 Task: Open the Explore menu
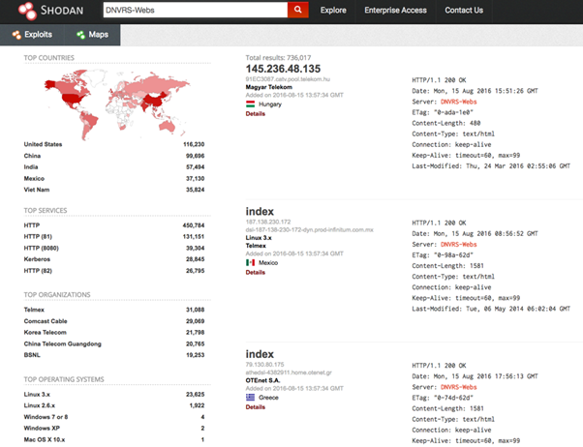pos(333,11)
